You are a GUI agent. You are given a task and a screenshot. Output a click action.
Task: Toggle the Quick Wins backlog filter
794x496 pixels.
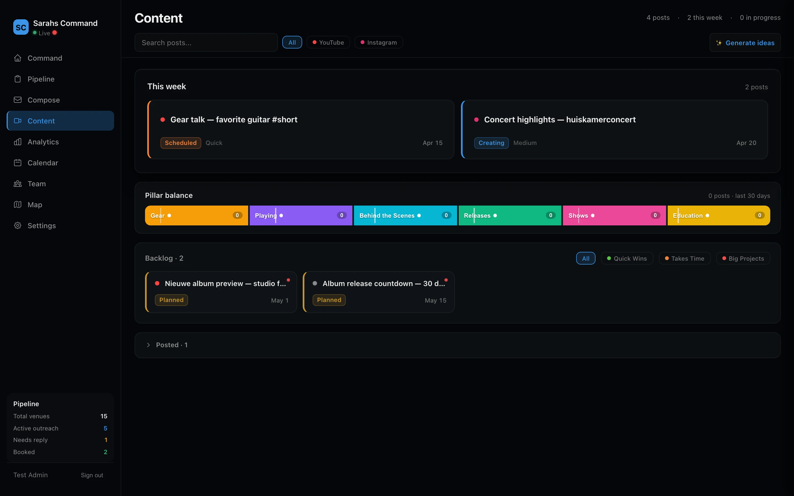click(627, 258)
